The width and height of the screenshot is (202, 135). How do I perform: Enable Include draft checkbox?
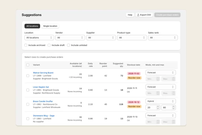click(x=49, y=45)
